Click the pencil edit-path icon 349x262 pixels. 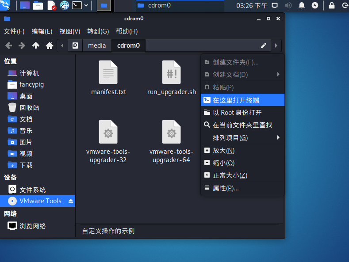tap(264, 46)
